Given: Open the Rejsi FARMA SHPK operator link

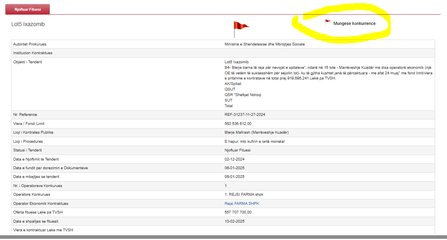Looking at the screenshot, I should [x=242, y=203].
